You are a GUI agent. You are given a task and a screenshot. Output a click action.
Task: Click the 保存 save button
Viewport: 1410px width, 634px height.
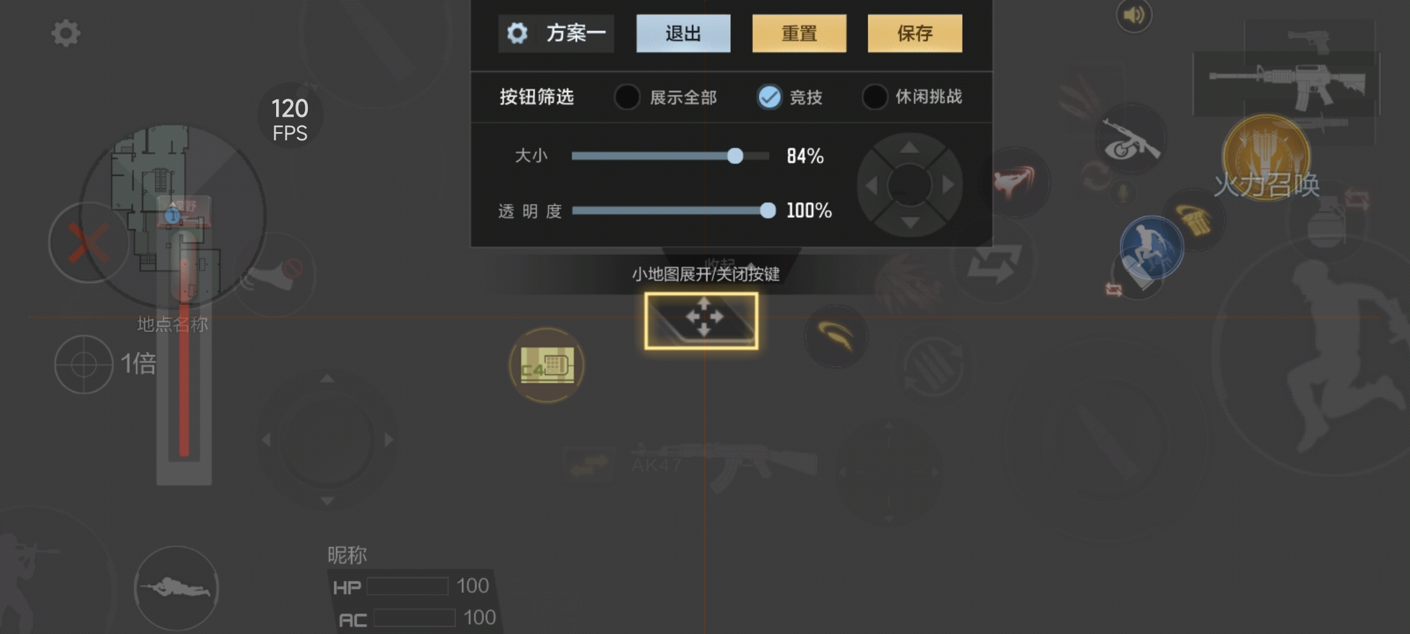(915, 33)
